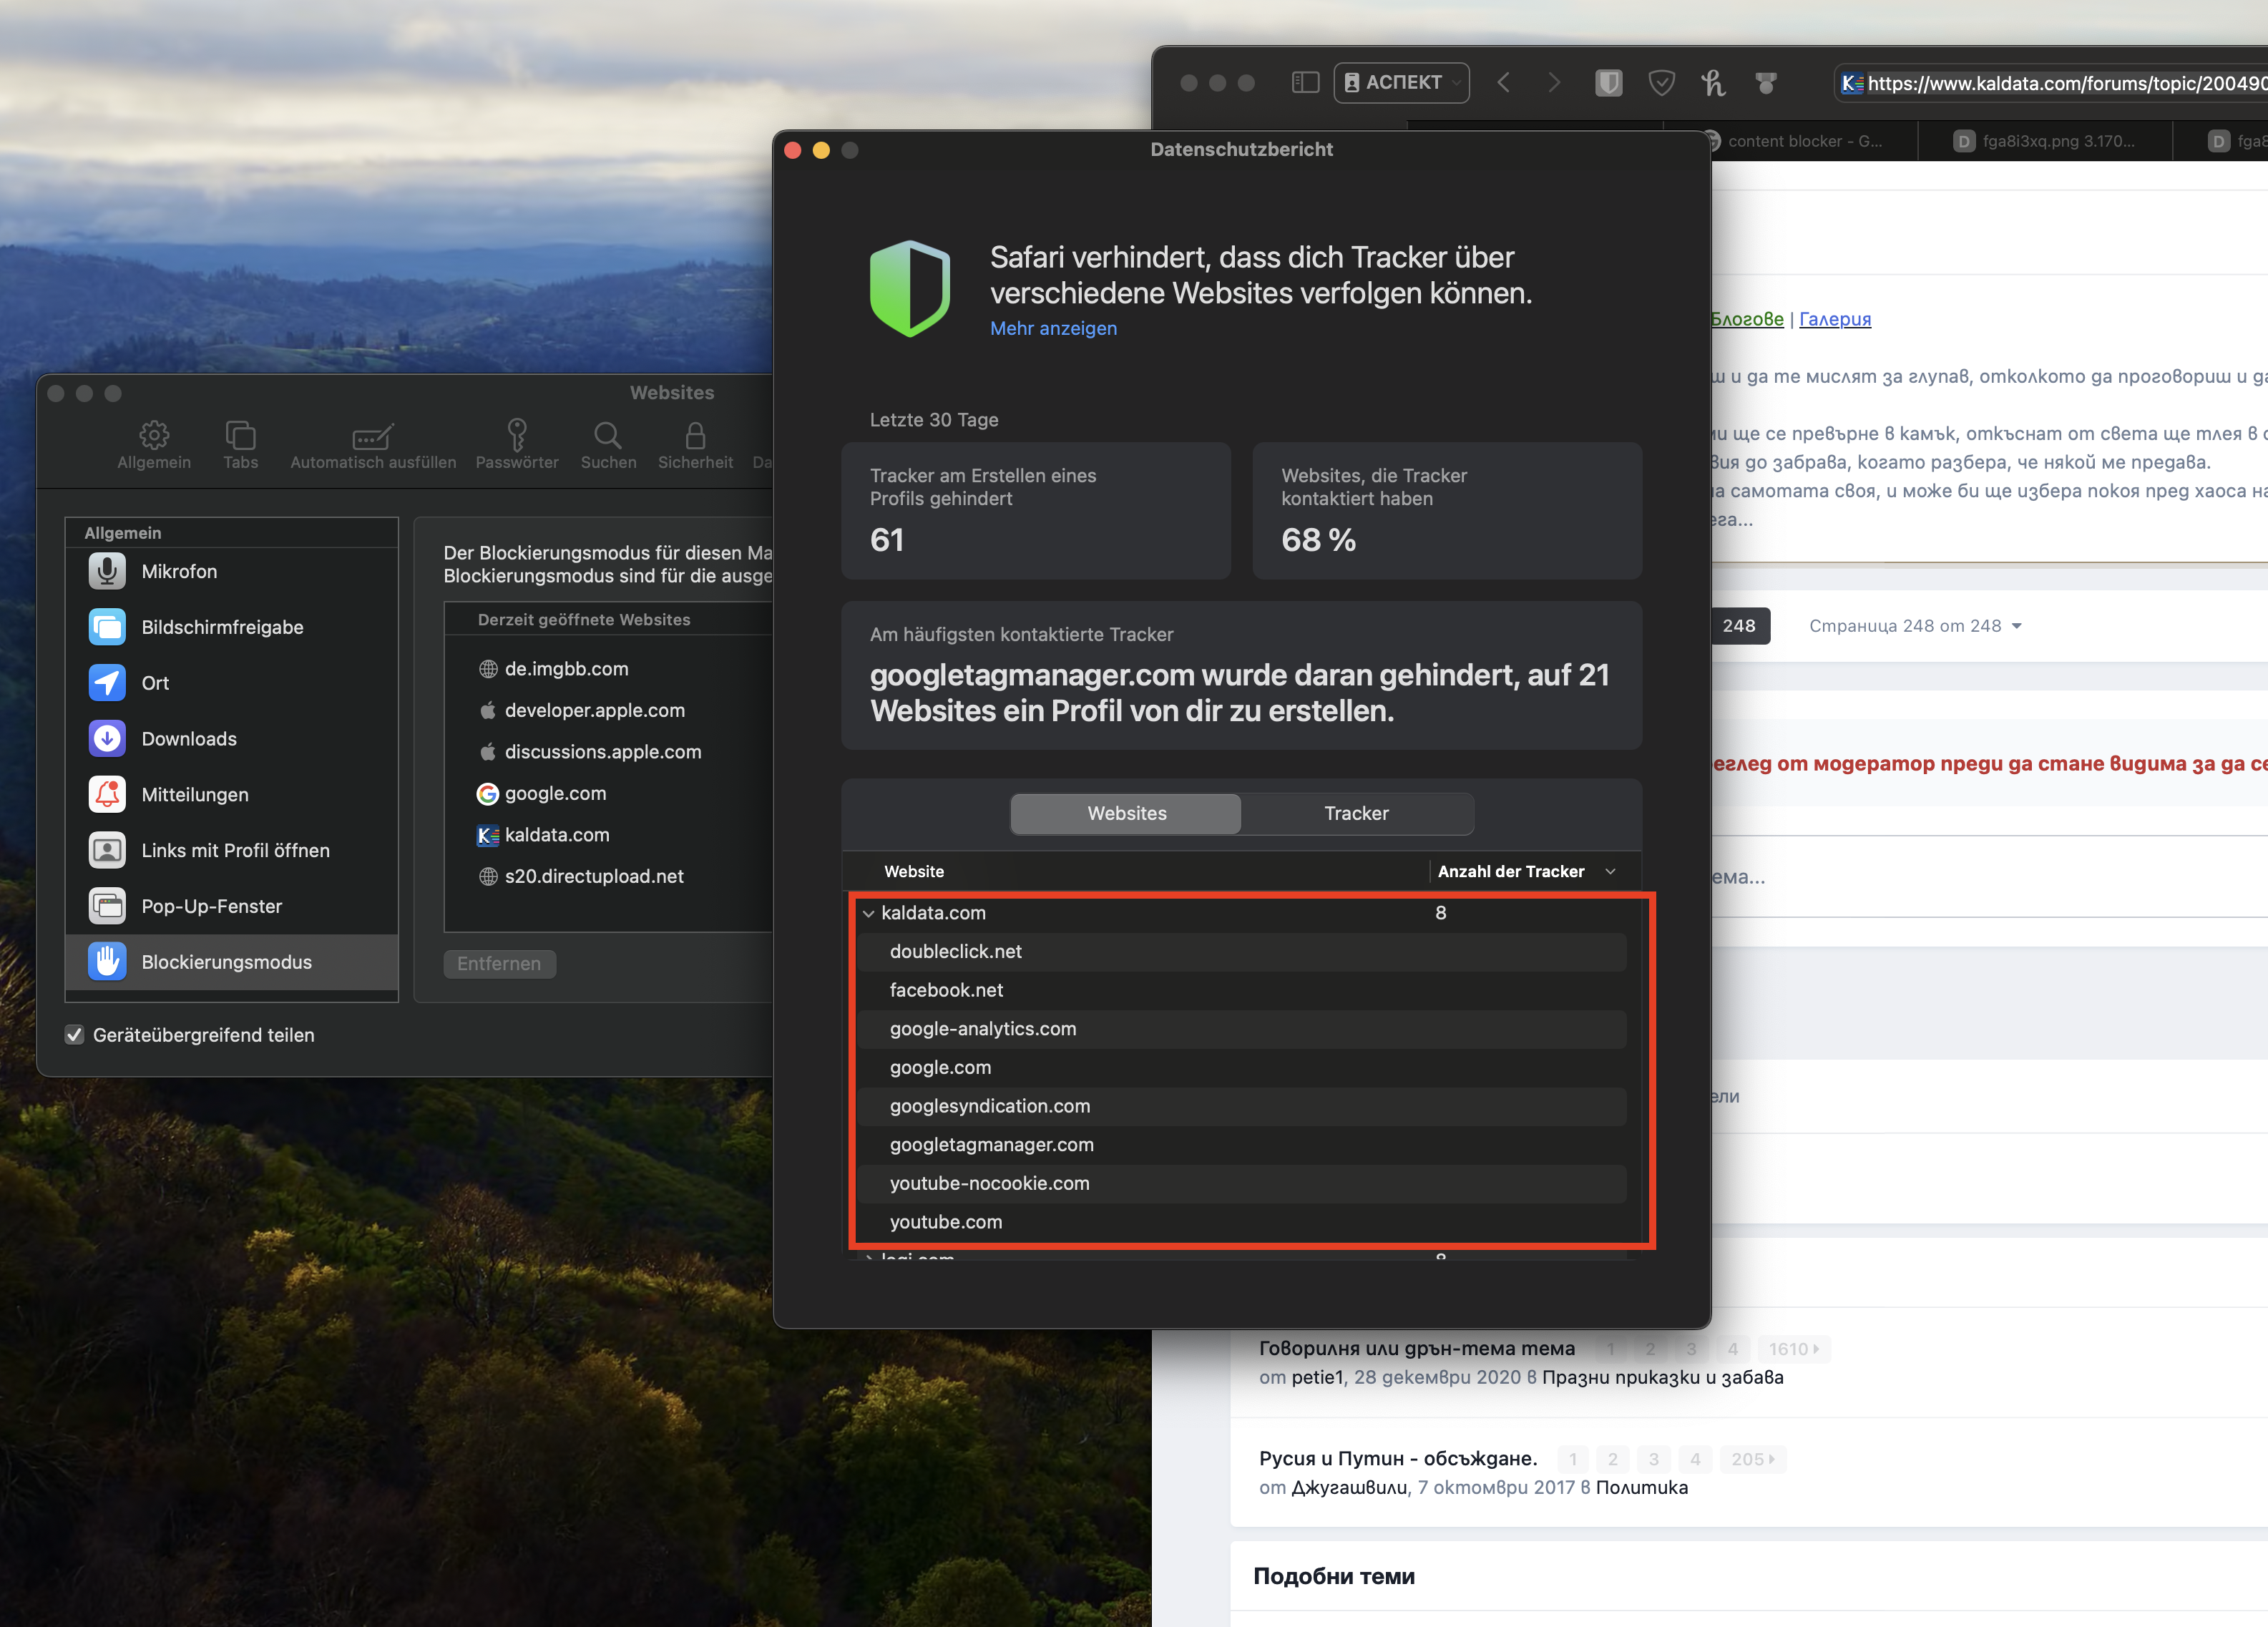Click the medal extension icon in Safari
The width and height of the screenshot is (2268, 1627).
click(1766, 83)
